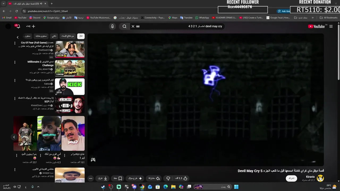Image resolution: width=340 pixels, height=191 pixels.
Task: Click the video player area
Action: tap(206, 99)
